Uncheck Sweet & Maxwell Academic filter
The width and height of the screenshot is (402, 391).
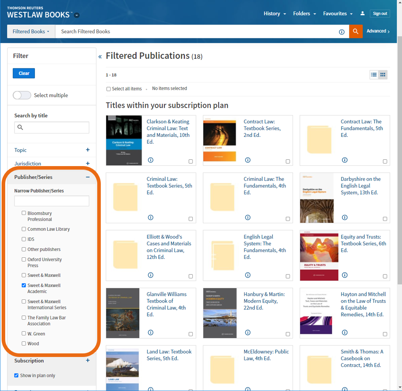pyautogui.click(x=24, y=285)
